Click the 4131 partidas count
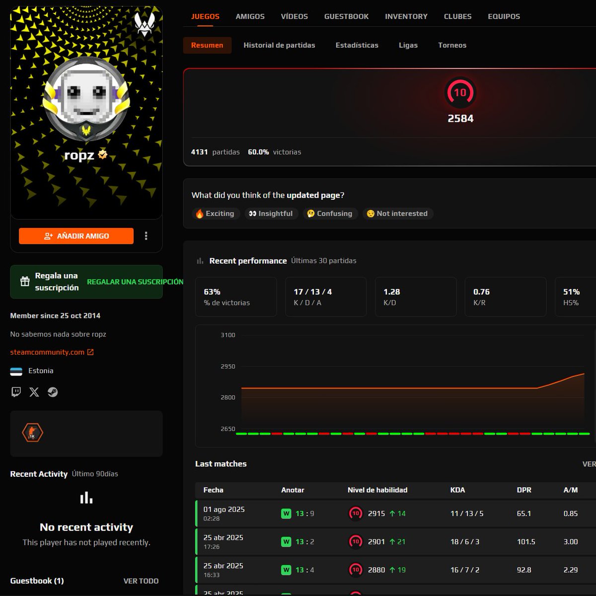This screenshot has height=596, width=596. [215, 152]
